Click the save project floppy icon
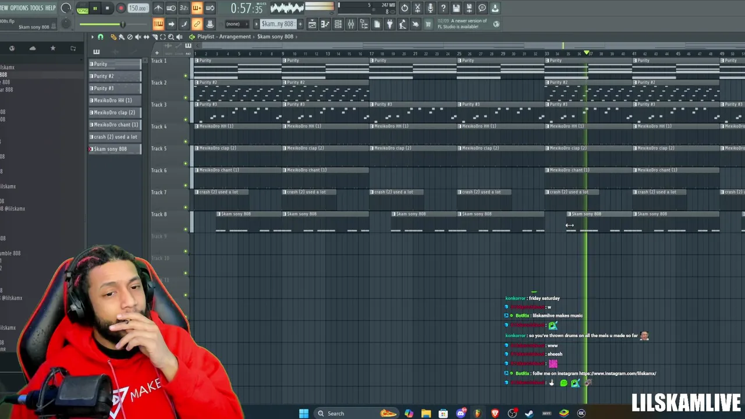Image resolution: width=745 pixels, height=419 pixels. click(456, 8)
